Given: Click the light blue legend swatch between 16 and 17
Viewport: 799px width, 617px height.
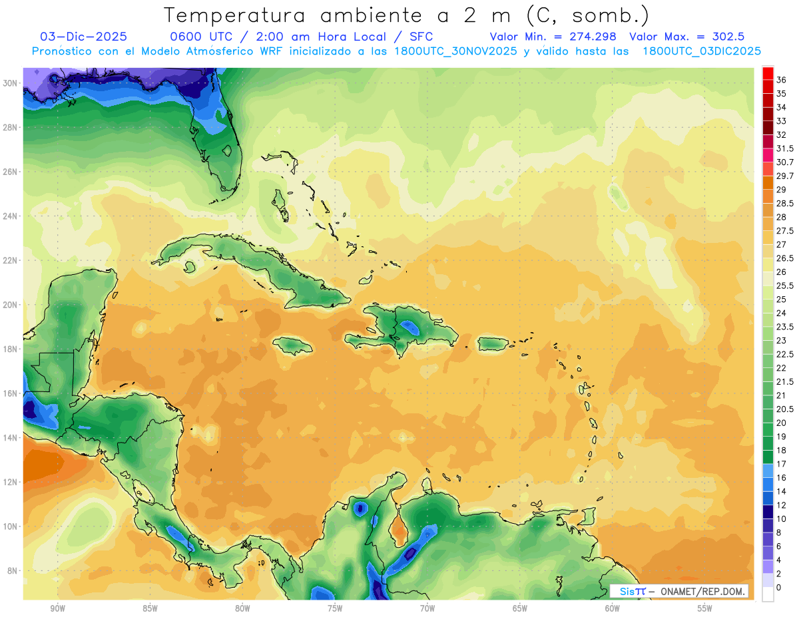Looking at the screenshot, I should point(768,471).
